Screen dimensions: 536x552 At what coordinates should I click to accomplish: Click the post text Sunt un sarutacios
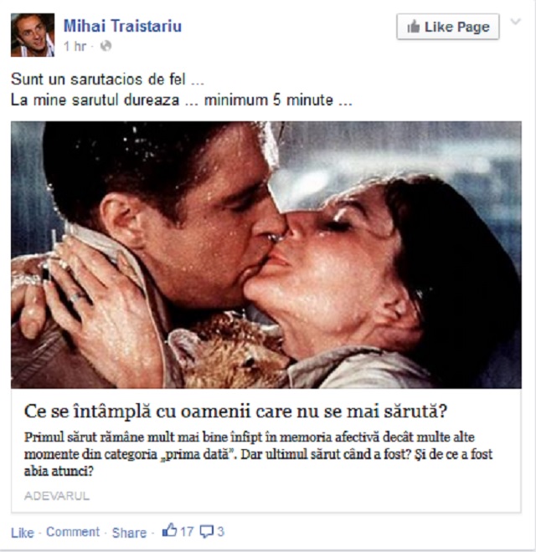[107, 79]
